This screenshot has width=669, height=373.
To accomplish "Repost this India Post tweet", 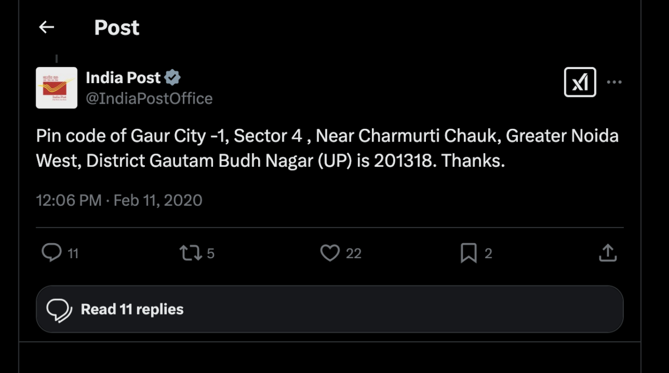I will (x=190, y=253).
